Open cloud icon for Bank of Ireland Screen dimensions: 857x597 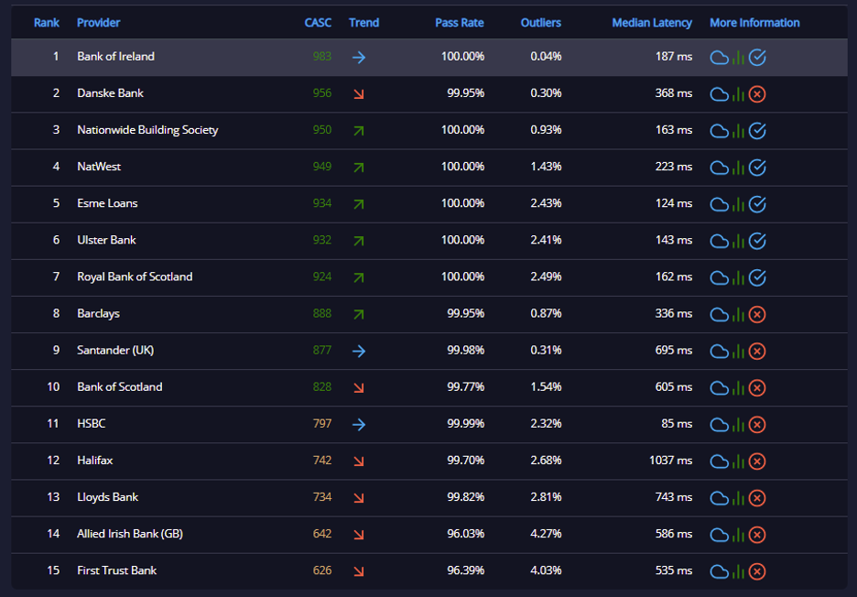(719, 58)
